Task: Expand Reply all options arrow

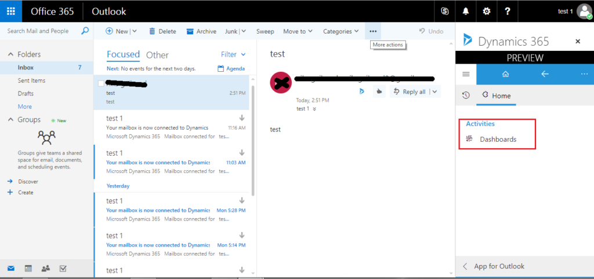Action: (435, 91)
